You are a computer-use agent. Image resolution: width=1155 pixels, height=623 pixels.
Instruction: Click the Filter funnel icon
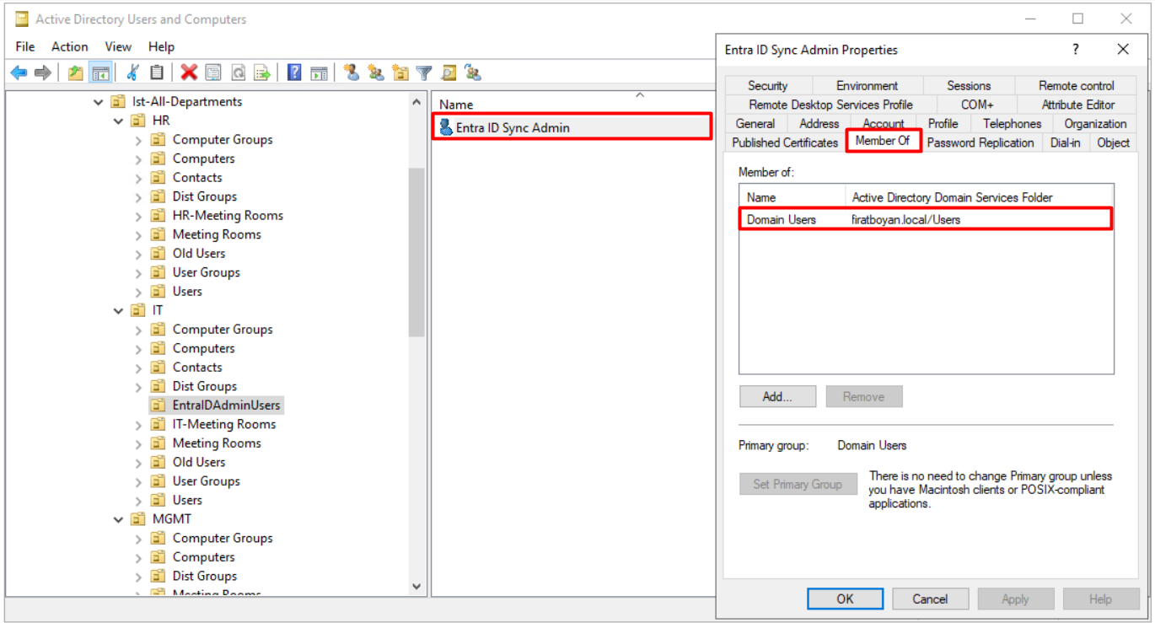pyautogui.click(x=424, y=73)
